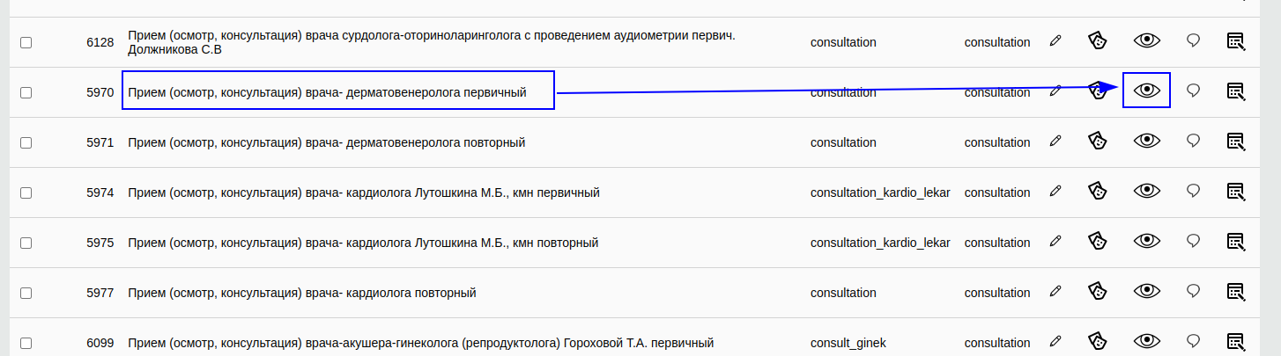1281x356 pixels.
Task: Click the service name in row 5970
Action: click(x=327, y=92)
